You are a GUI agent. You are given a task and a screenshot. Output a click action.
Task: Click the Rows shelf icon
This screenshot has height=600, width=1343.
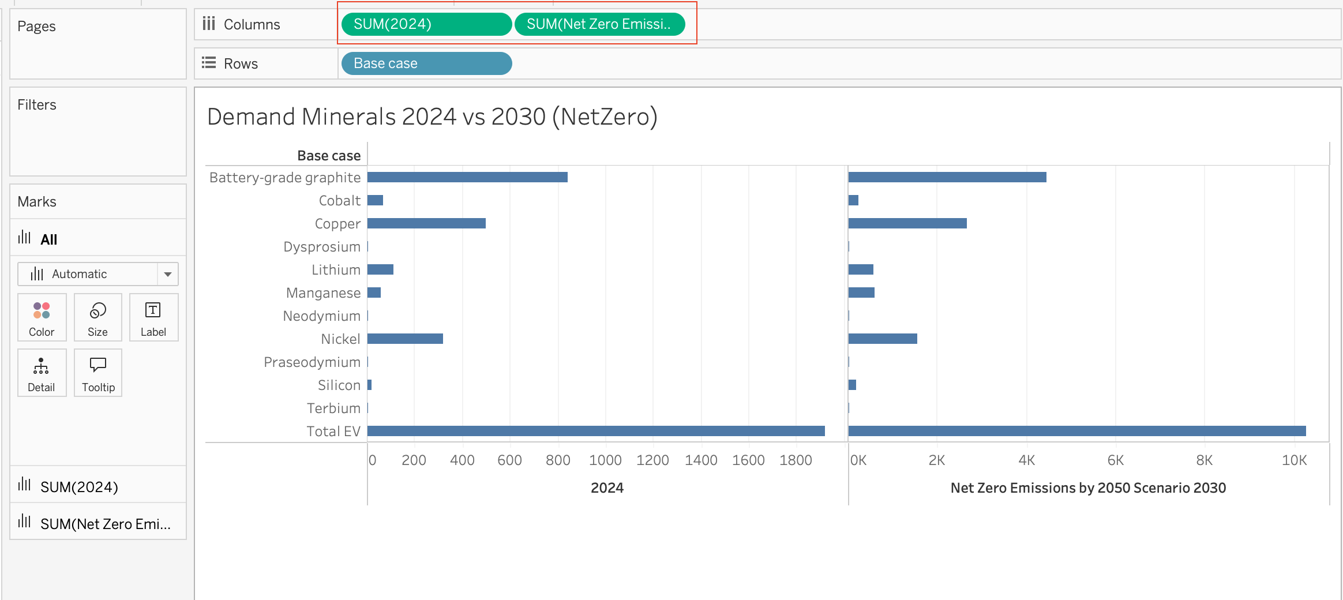(x=209, y=63)
